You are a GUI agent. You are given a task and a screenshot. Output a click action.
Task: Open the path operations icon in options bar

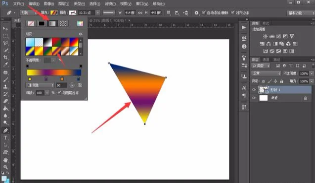tap(169, 13)
